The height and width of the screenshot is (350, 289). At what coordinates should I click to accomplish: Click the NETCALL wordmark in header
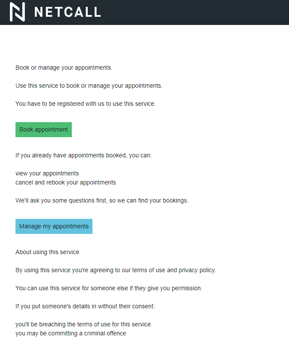pyautogui.click(x=68, y=12)
